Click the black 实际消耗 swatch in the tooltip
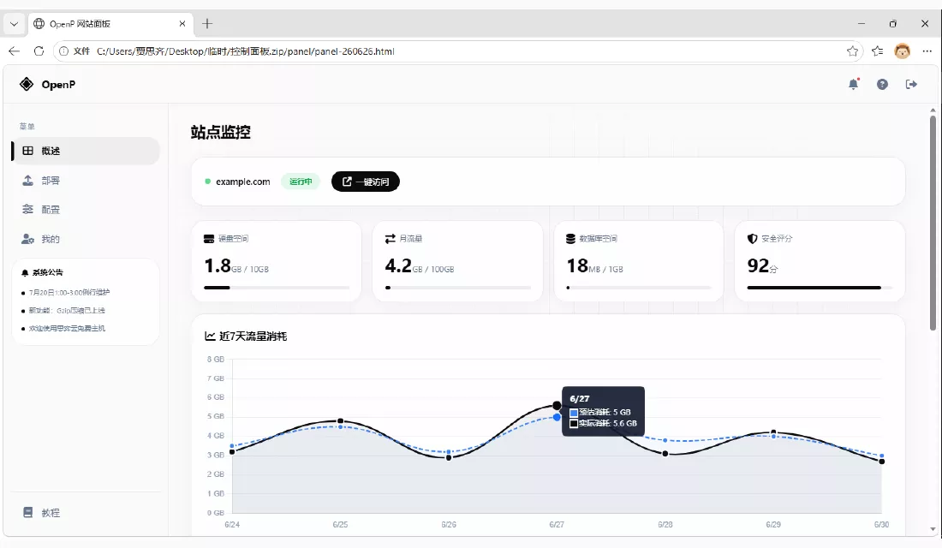Viewport: 942px width, 548px height. pyautogui.click(x=574, y=424)
